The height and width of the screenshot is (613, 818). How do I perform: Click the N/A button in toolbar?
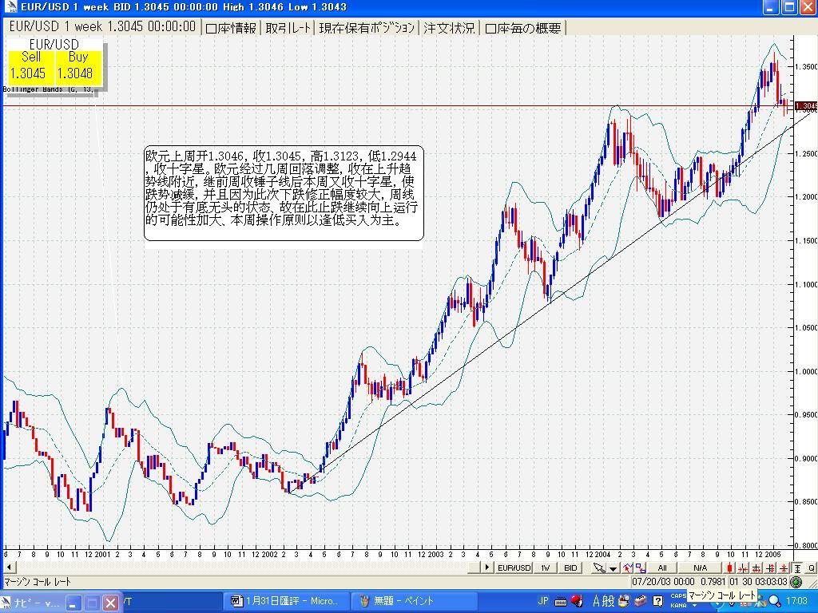click(x=700, y=568)
